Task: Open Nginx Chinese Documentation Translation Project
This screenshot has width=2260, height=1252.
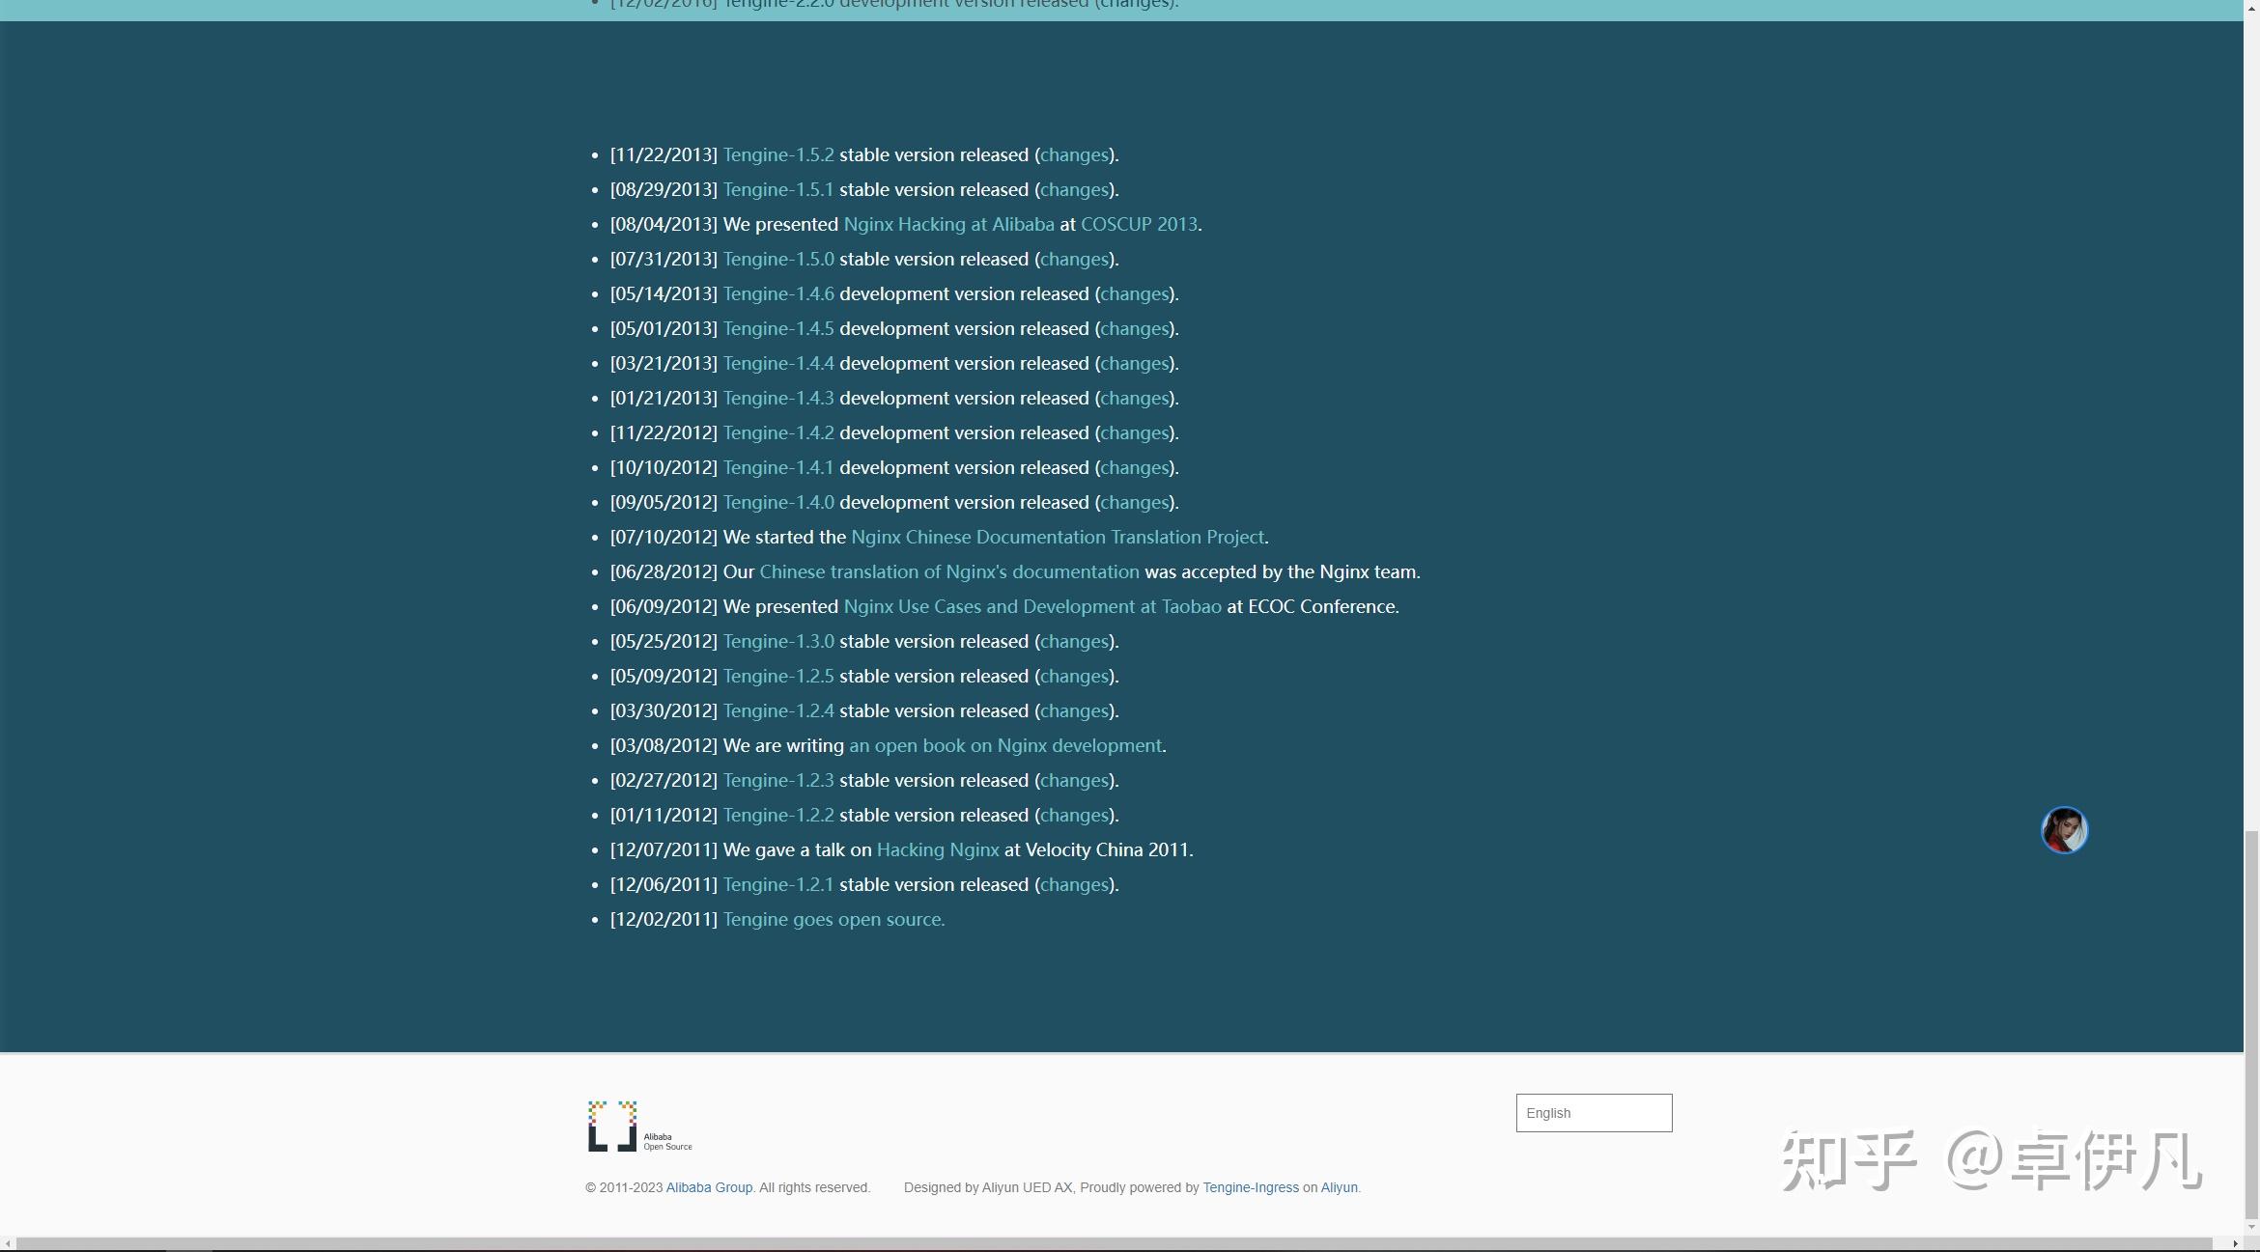Action: pyautogui.click(x=1057, y=538)
